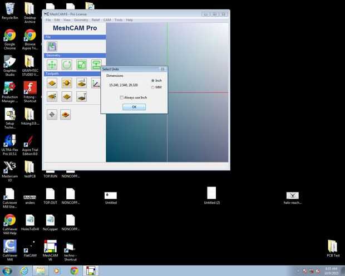345x276 pixels.
Task: Open the Windows Start button
Action: 7,271
